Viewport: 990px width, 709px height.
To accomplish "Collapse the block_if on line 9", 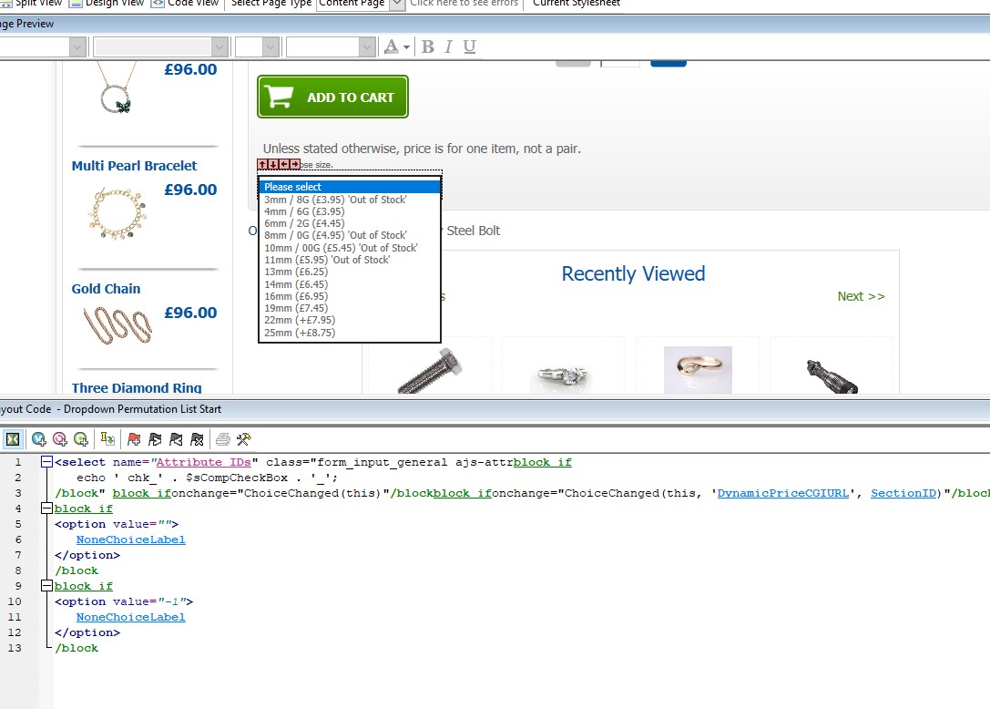I will 46,586.
